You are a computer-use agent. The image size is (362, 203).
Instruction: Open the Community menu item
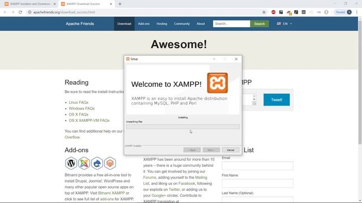pos(182,24)
